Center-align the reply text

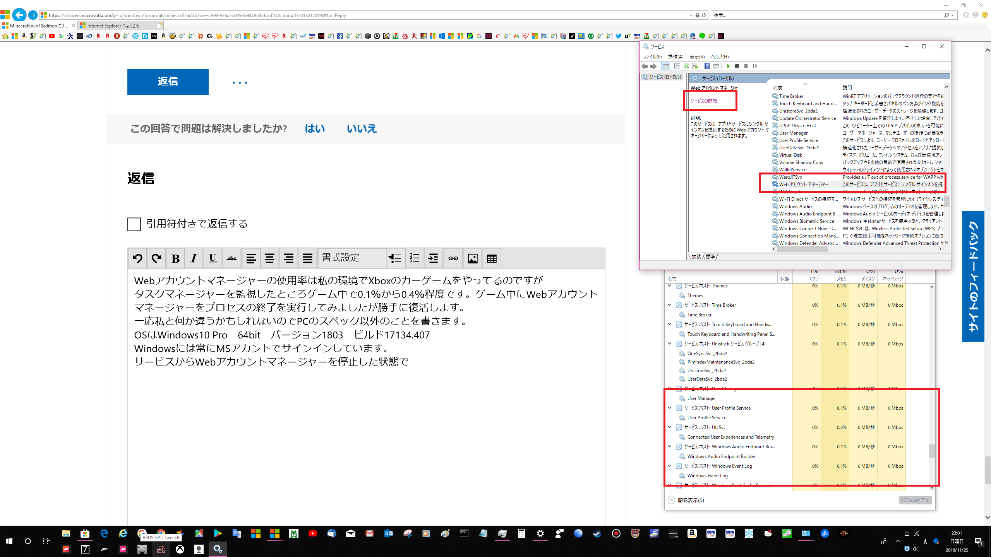(269, 258)
